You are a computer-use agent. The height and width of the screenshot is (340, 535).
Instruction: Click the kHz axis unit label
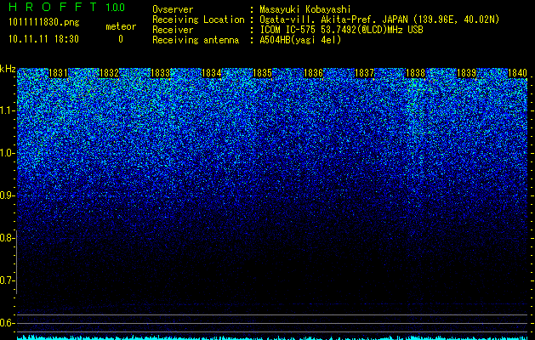(8, 69)
